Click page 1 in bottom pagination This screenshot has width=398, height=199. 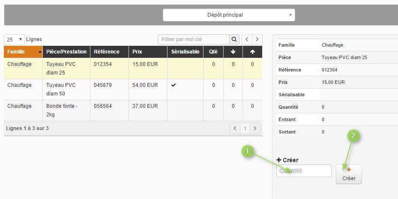(245, 128)
